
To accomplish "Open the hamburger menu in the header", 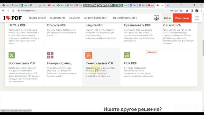I will [x=197, y=18].
